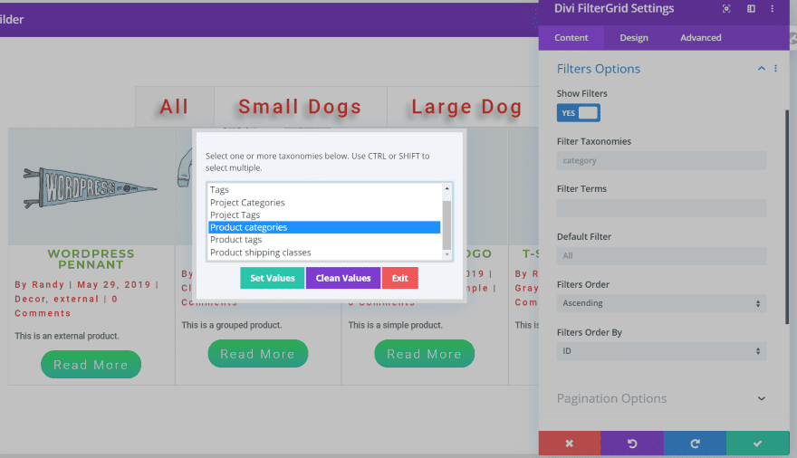
Task: Click the Set Values button
Action: 273,278
